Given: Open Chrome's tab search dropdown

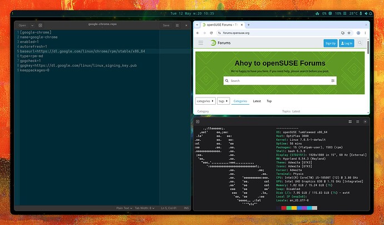Looking at the screenshot, I should [x=197, y=25].
